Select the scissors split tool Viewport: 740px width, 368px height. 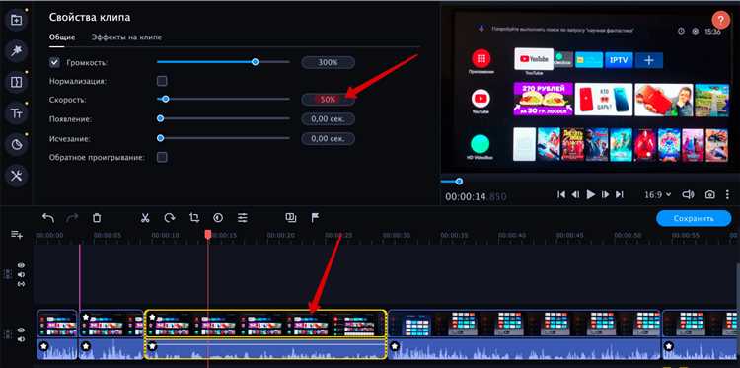[145, 217]
